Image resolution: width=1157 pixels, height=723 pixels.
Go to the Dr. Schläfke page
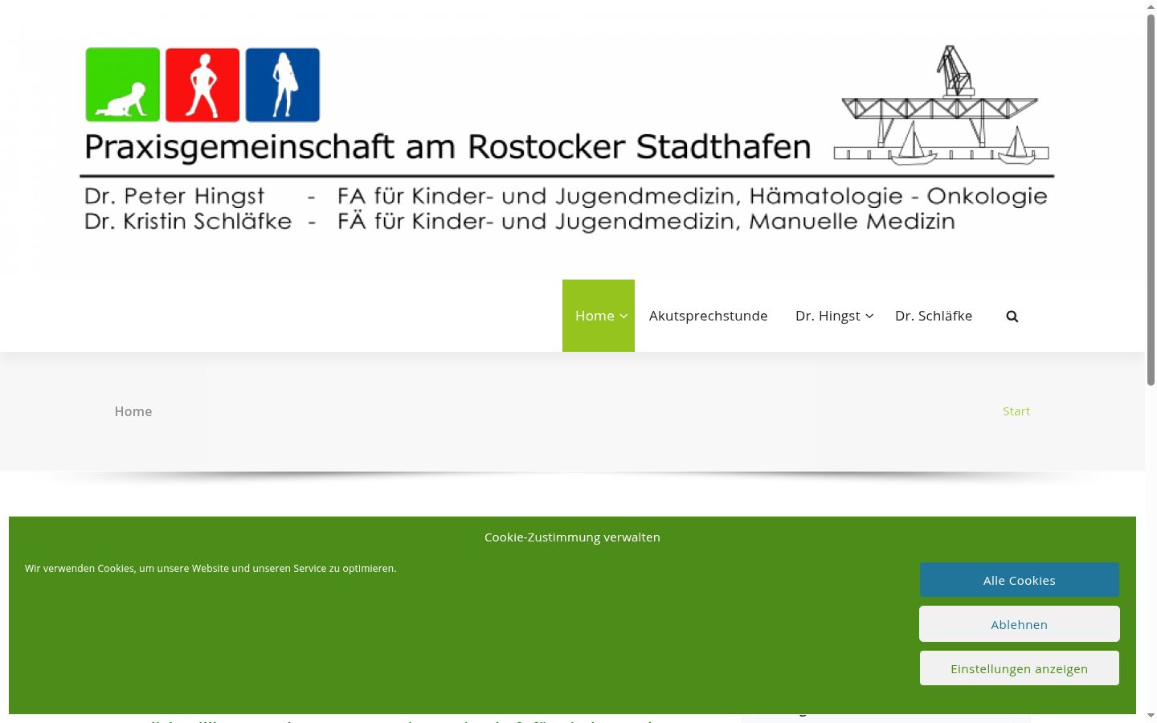pyautogui.click(x=934, y=316)
